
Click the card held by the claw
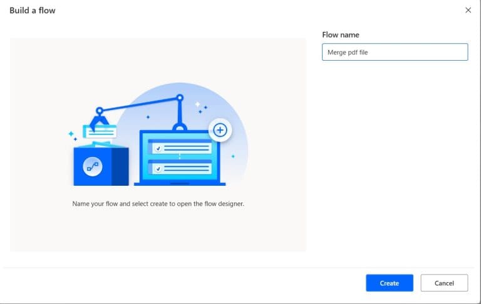pos(100,131)
